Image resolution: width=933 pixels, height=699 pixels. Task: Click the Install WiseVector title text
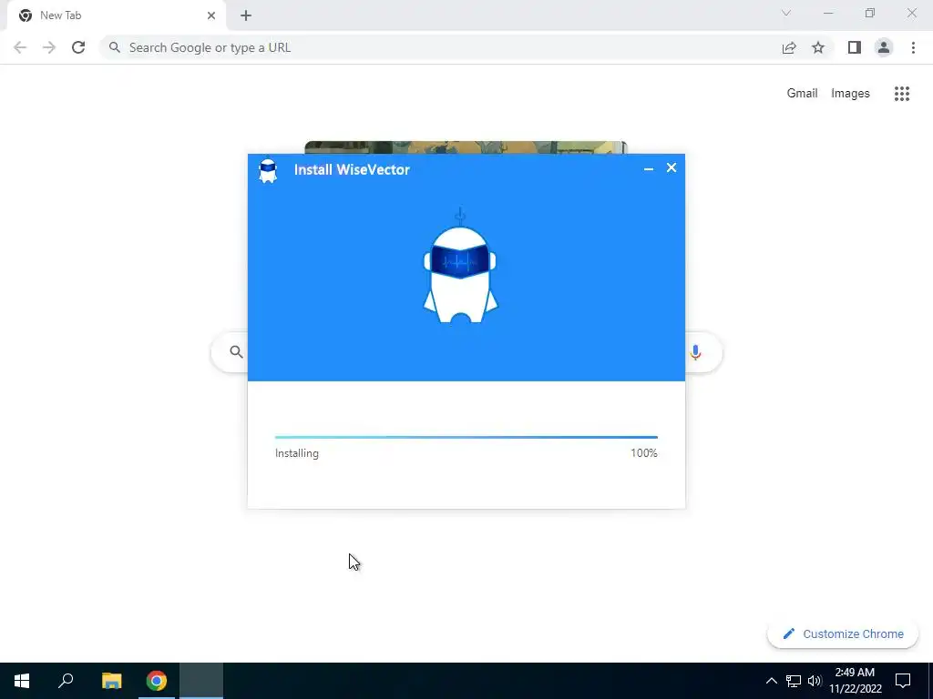pyautogui.click(x=352, y=169)
